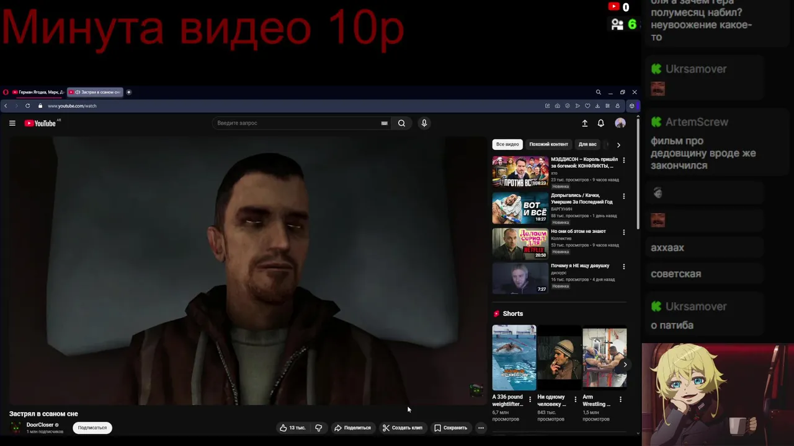794x446 pixels.
Task: Open Opera easy setup sliders icon
Action: click(x=607, y=106)
